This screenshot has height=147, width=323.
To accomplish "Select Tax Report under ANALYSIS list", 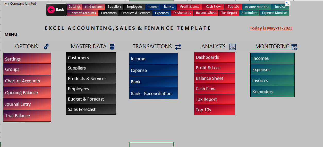I will [214, 99].
